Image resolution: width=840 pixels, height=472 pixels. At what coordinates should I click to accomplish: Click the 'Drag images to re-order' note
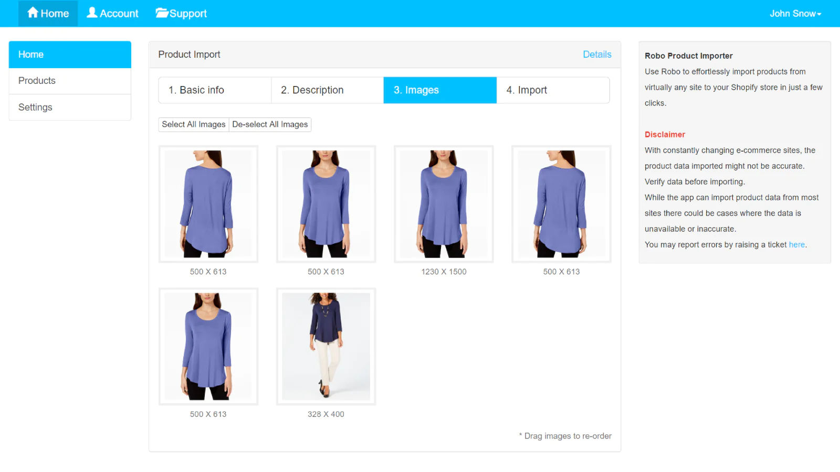tap(565, 436)
